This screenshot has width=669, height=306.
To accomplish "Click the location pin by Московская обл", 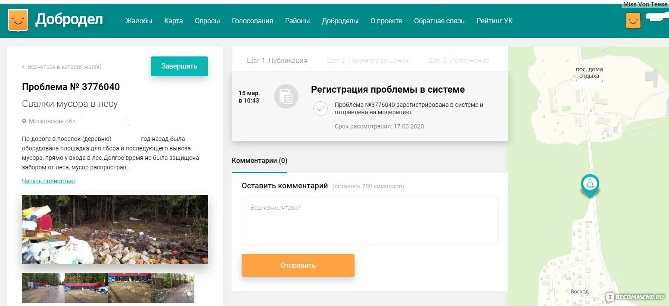I will tap(24, 122).
